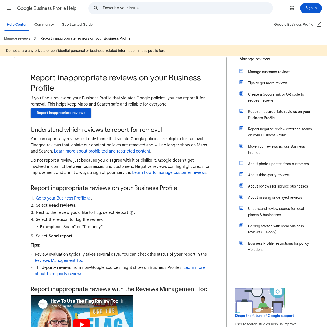Viewport: 327px width, 327px height.
Task: Click article icon beside Move your reviews across
Action: (x=241, y=146)
